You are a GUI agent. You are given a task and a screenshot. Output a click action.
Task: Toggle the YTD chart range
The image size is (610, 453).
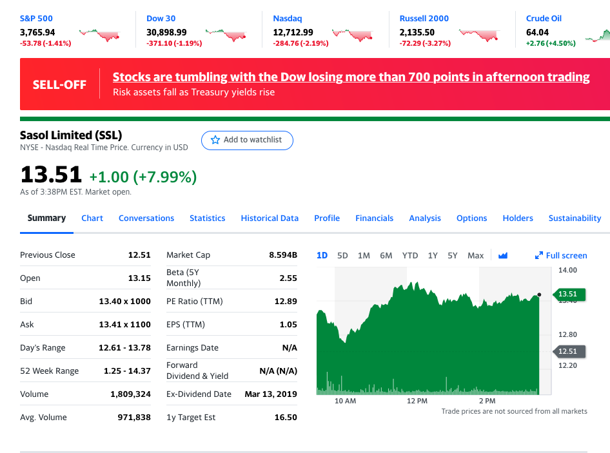[410, 255]
